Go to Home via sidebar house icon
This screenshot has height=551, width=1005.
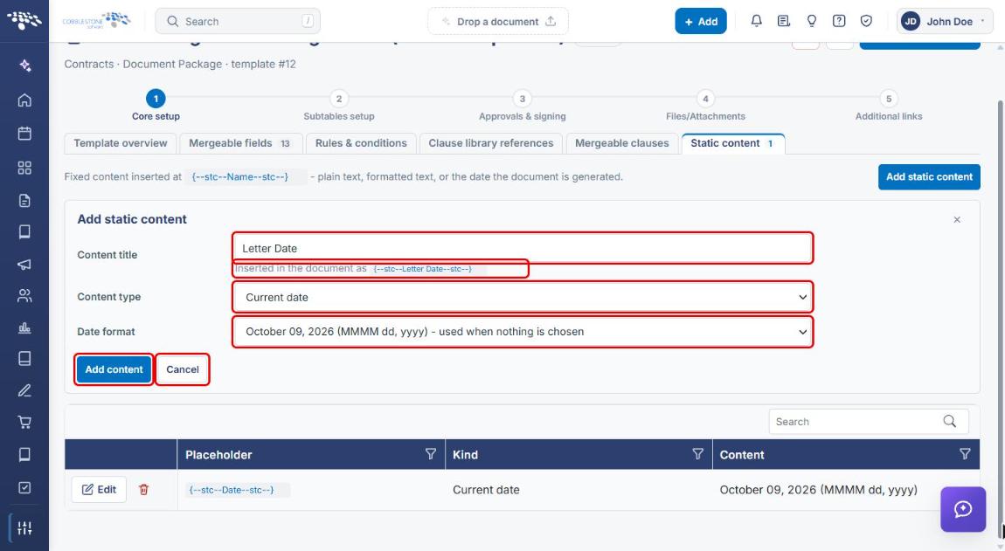pos(24,100)
